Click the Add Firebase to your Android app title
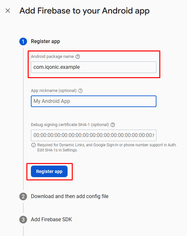 click(x=84, y=11)
